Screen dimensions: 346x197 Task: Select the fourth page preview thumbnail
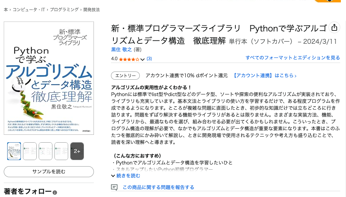61,151
